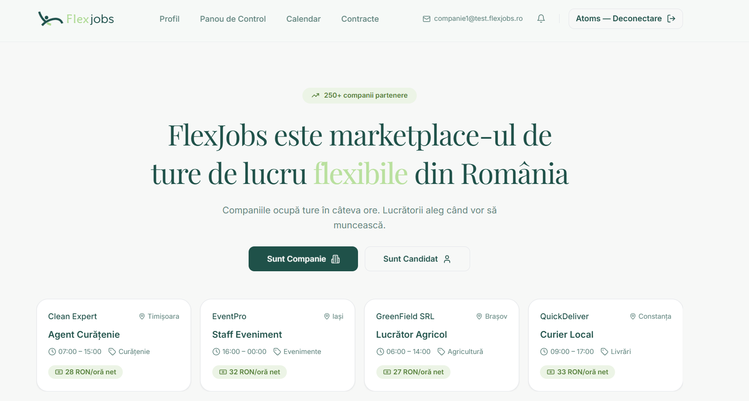Image resolution: width=749 pixels, height=401 pixels.
Task: Click the tag icon beside Livrări
Action: (x=604, y=352)
